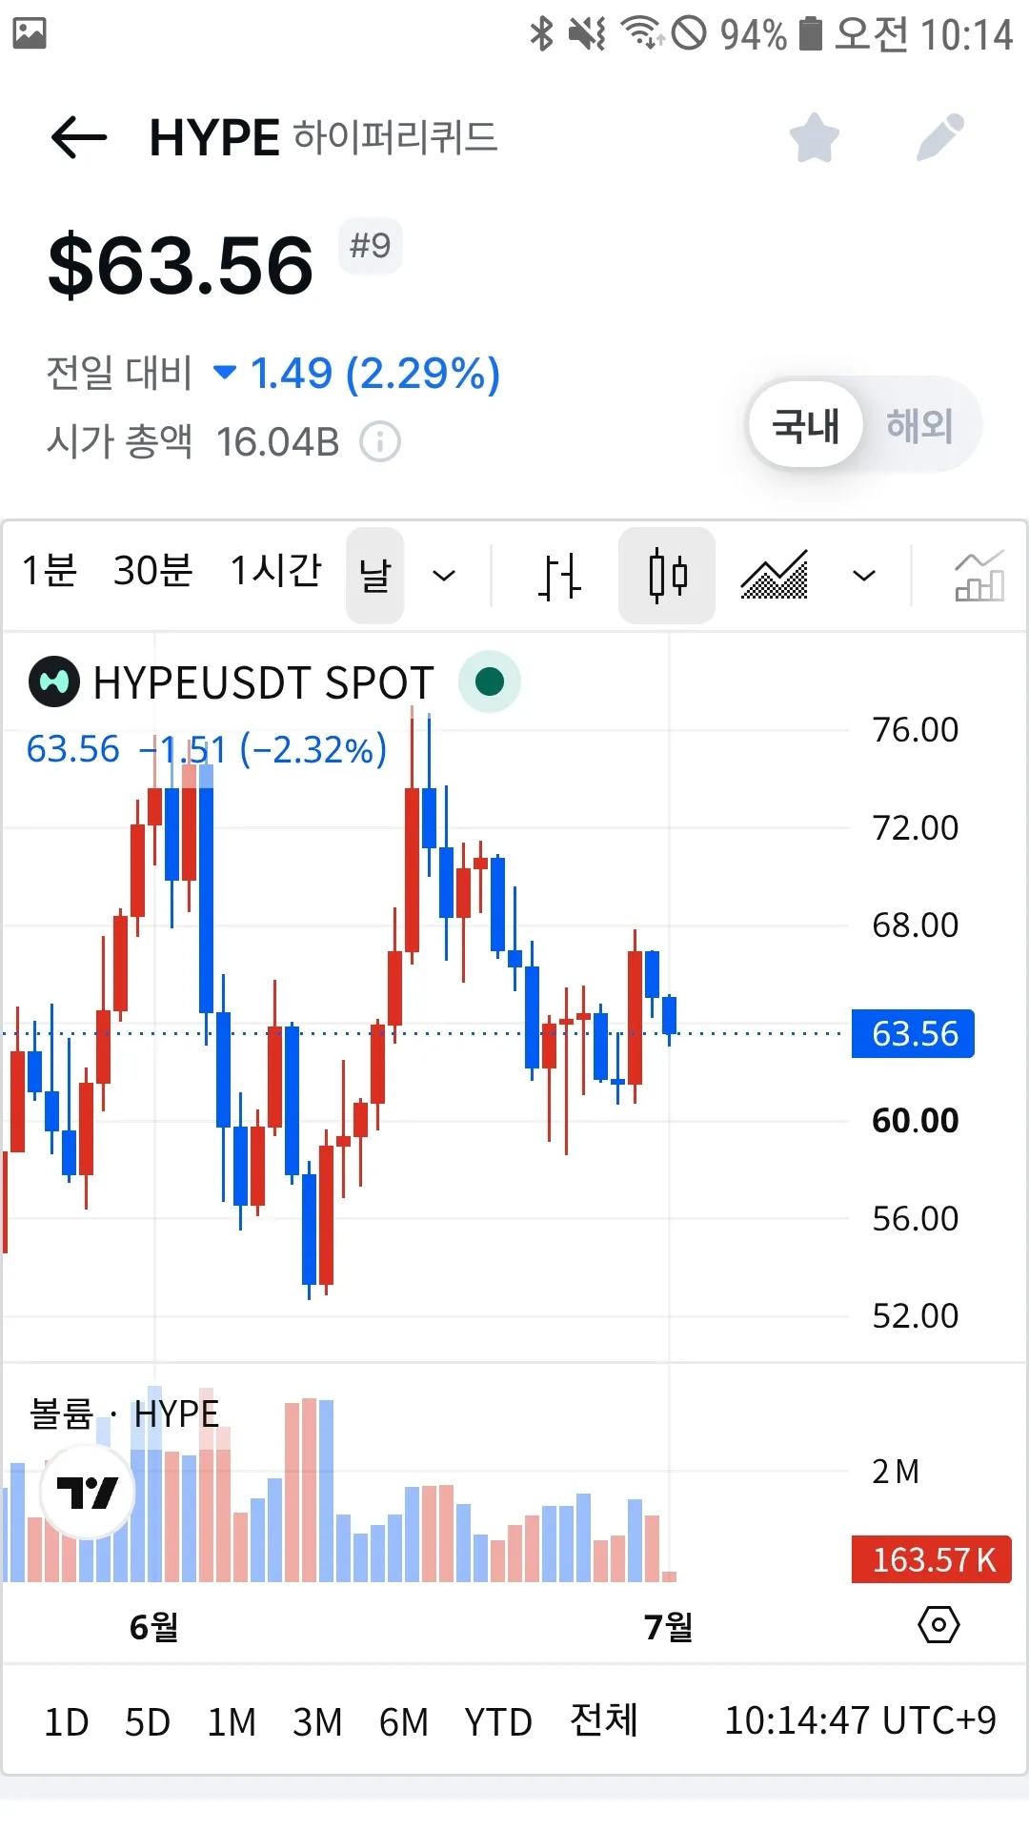Select the 30분 interval tab
This screenshot has height=1830, width=1029.
coord(153,571)
